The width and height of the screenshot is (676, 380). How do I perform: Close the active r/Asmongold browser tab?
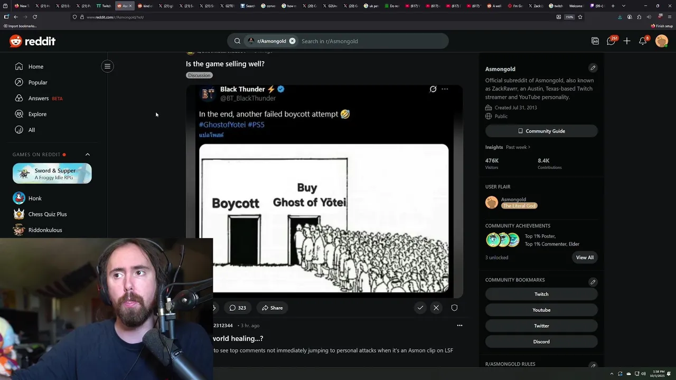click(130, 6)
